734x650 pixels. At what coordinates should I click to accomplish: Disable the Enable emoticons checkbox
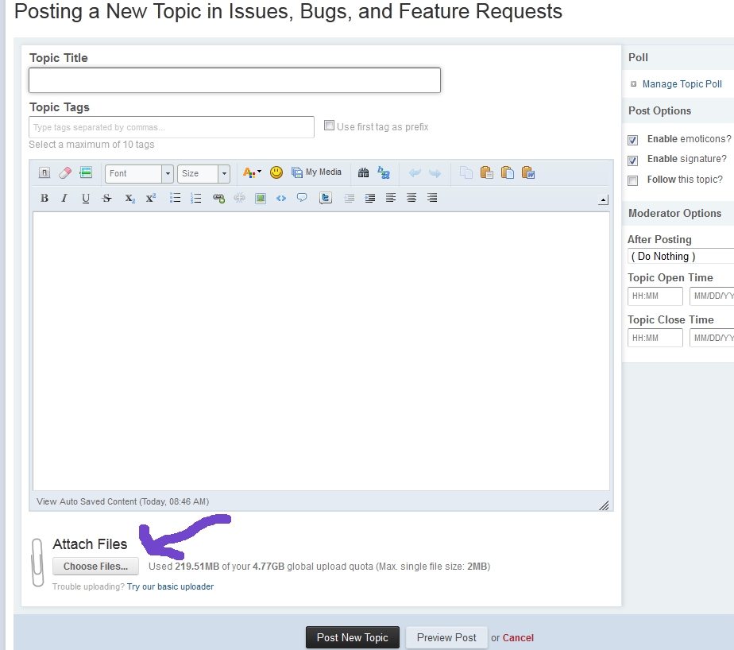(633, 140)
